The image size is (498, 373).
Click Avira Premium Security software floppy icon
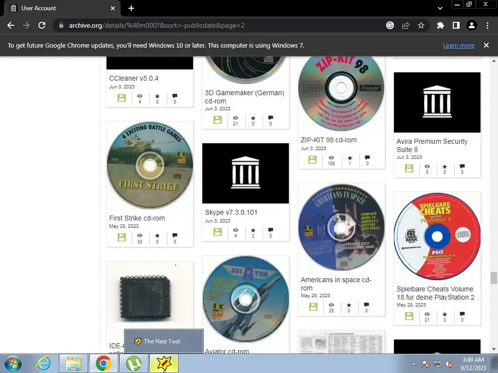pyautogui.click(x=409, y=169)
